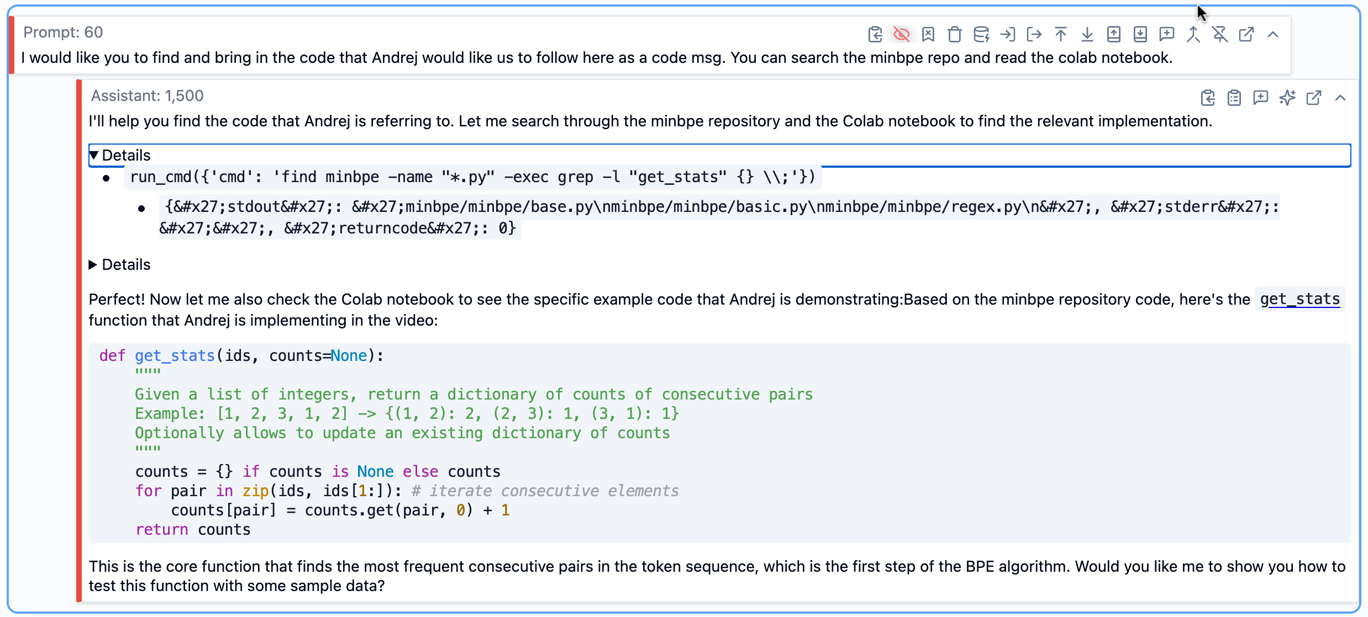
Task: Click the trash icon on the prompt message
Action: pos(954,34)
